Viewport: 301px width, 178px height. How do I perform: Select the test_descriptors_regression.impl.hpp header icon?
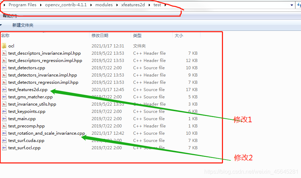tap(4, 60)
